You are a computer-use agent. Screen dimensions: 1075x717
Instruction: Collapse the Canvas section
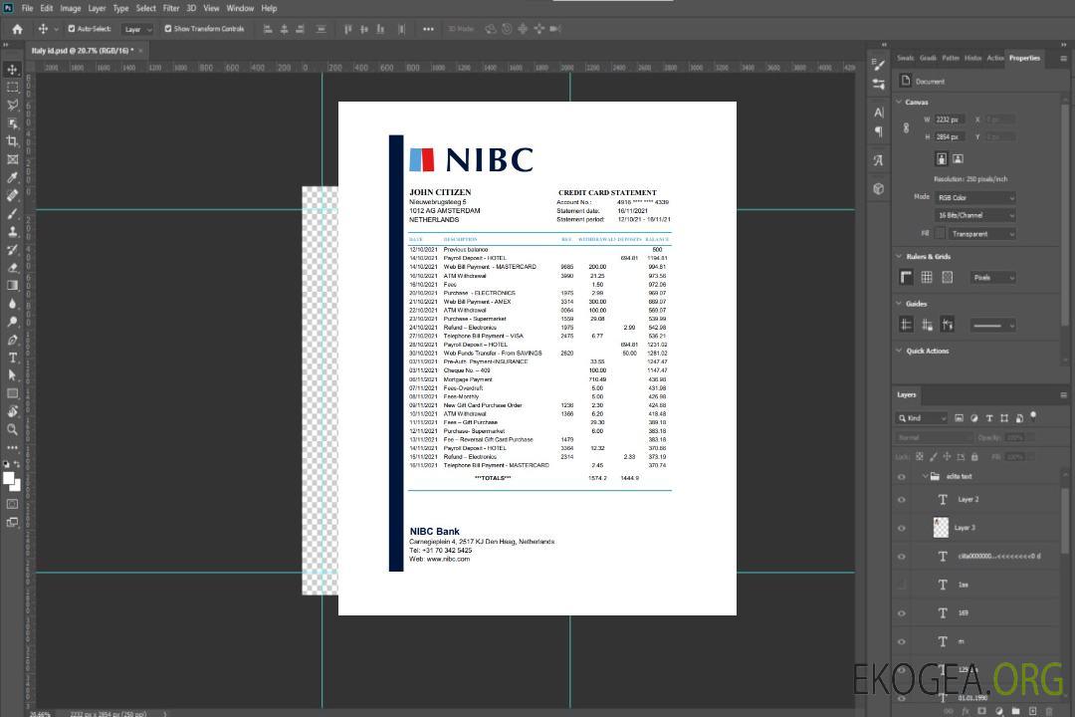[x=900, y=102]
